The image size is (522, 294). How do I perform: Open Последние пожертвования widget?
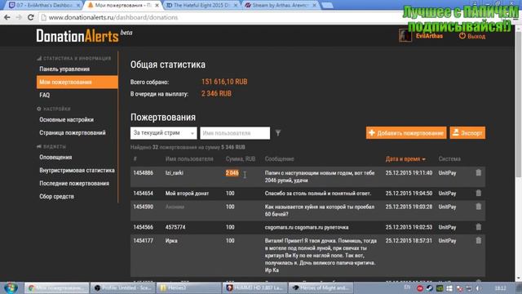[74, 183]
